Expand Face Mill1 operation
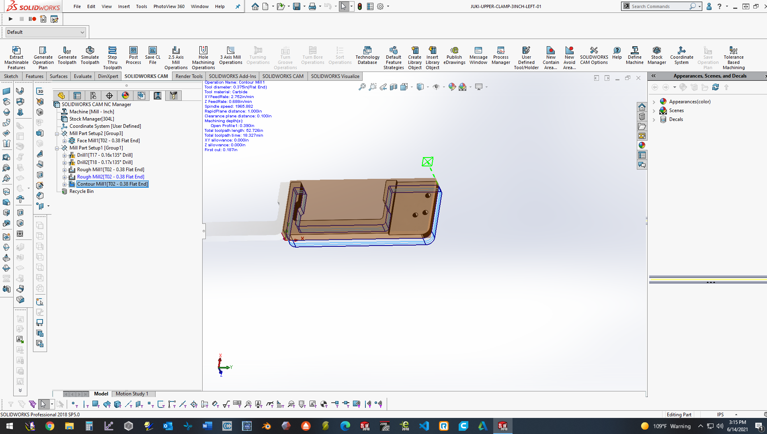 (x=64, y=141)
